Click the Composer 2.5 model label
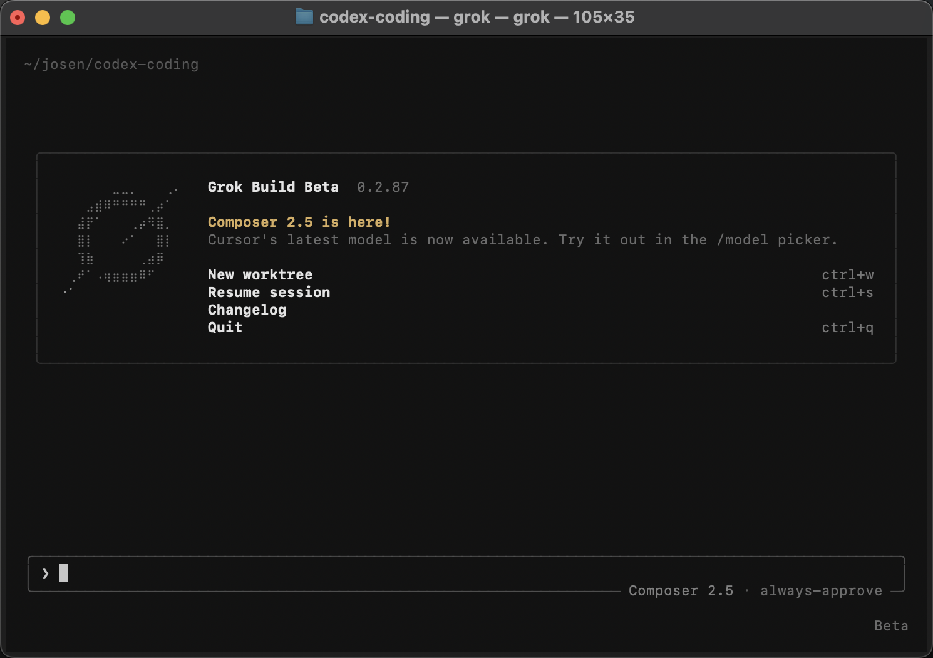Image resolution: width=933 pixels, height=658 pixels. coord(681,591)
